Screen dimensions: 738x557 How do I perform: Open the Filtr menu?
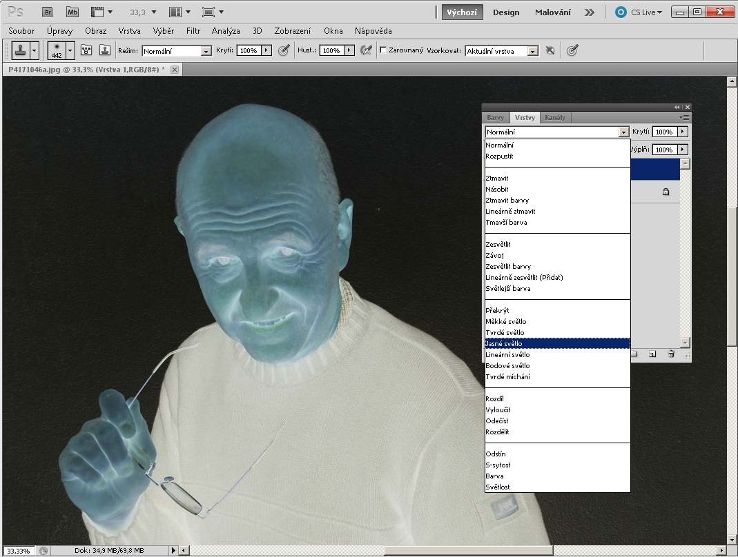point(193,31)
